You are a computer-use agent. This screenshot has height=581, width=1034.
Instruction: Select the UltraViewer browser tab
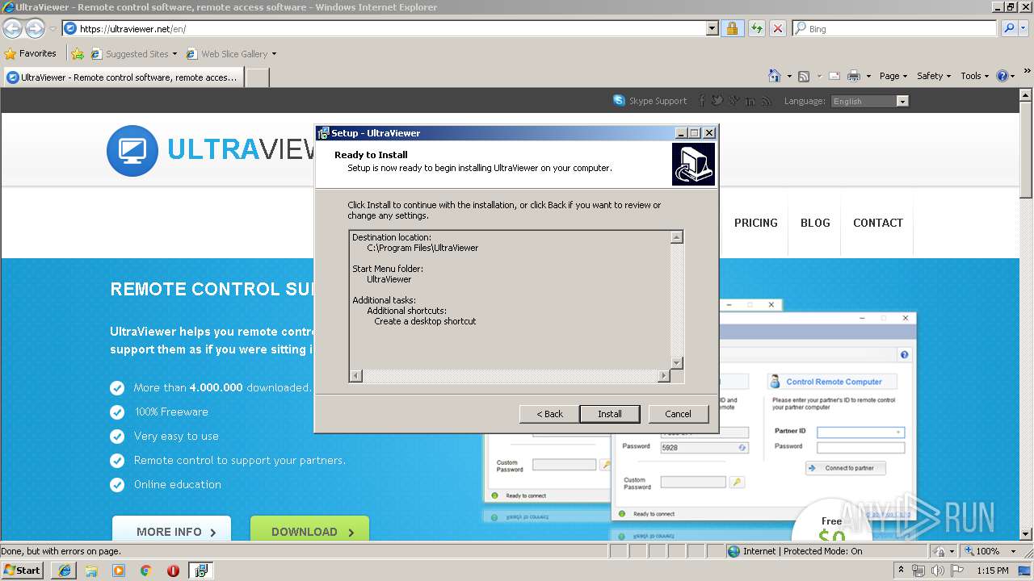(x=122, y=77)
